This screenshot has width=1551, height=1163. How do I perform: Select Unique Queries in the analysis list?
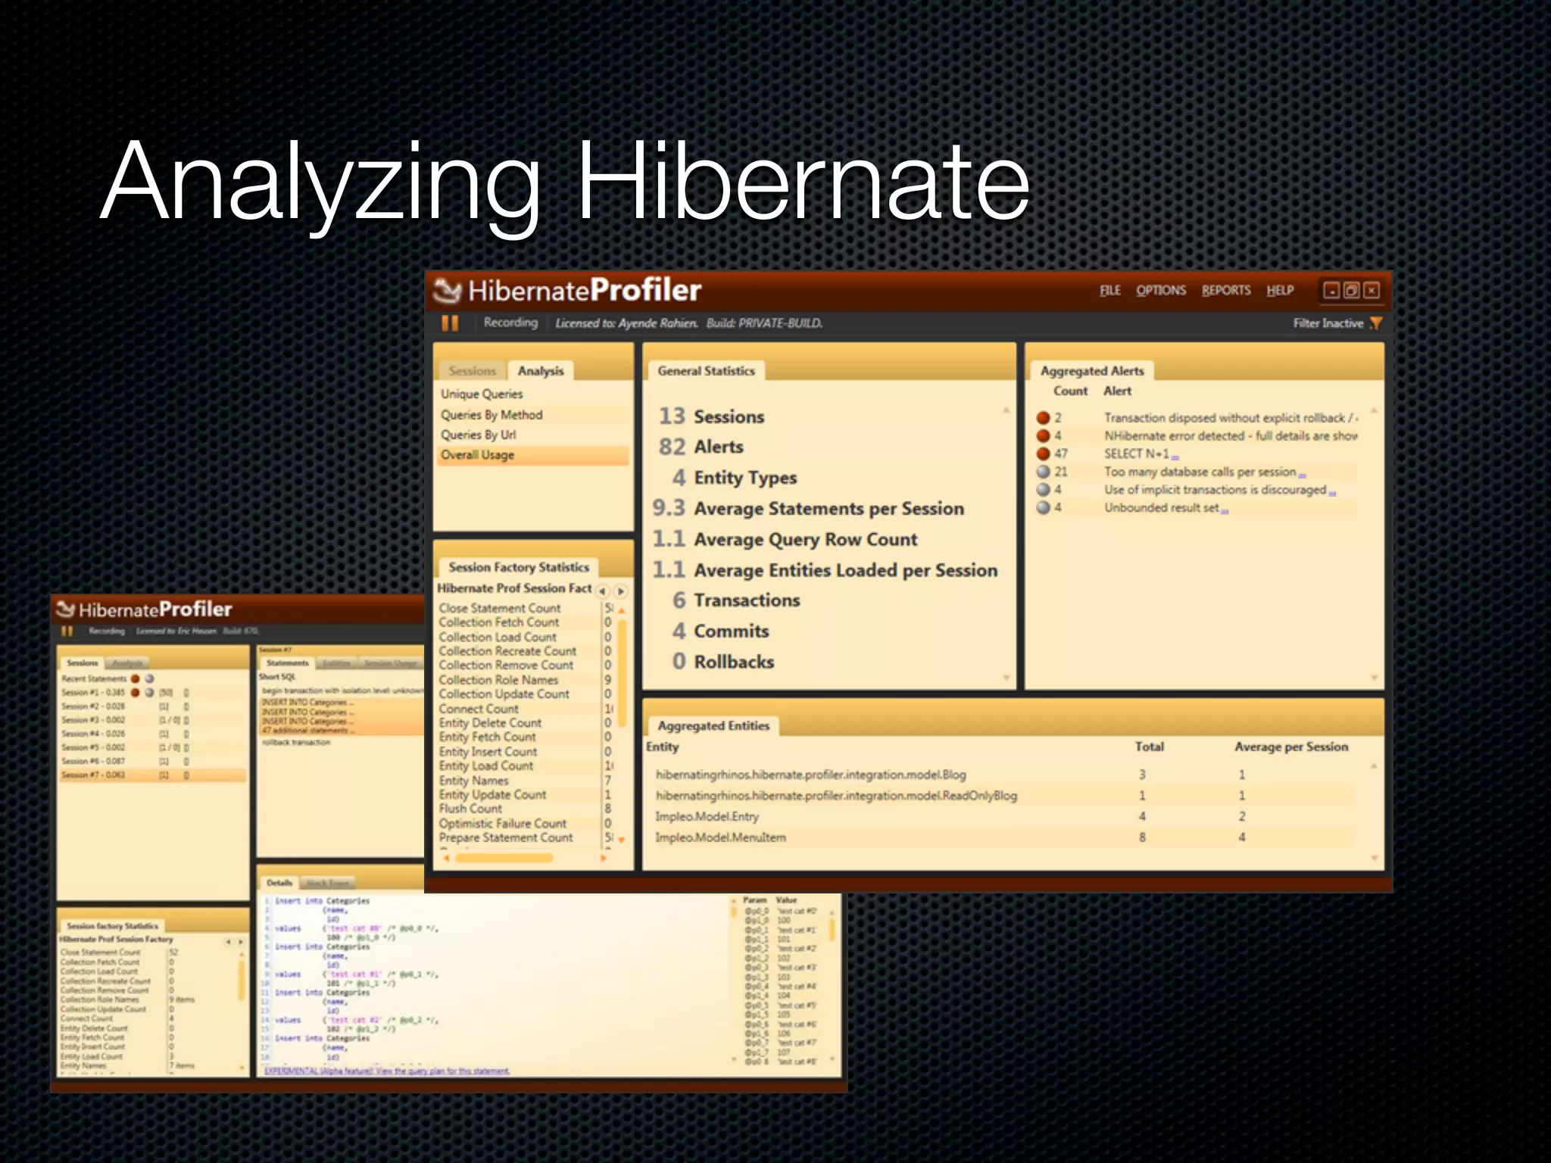[532, 394]
